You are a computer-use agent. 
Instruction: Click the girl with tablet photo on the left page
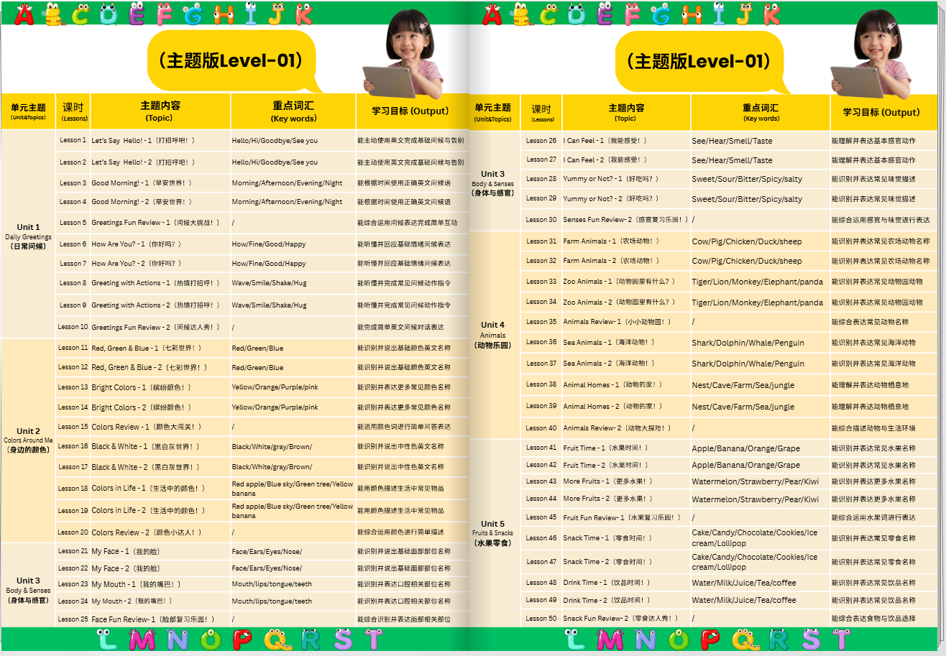click(403, 54)
